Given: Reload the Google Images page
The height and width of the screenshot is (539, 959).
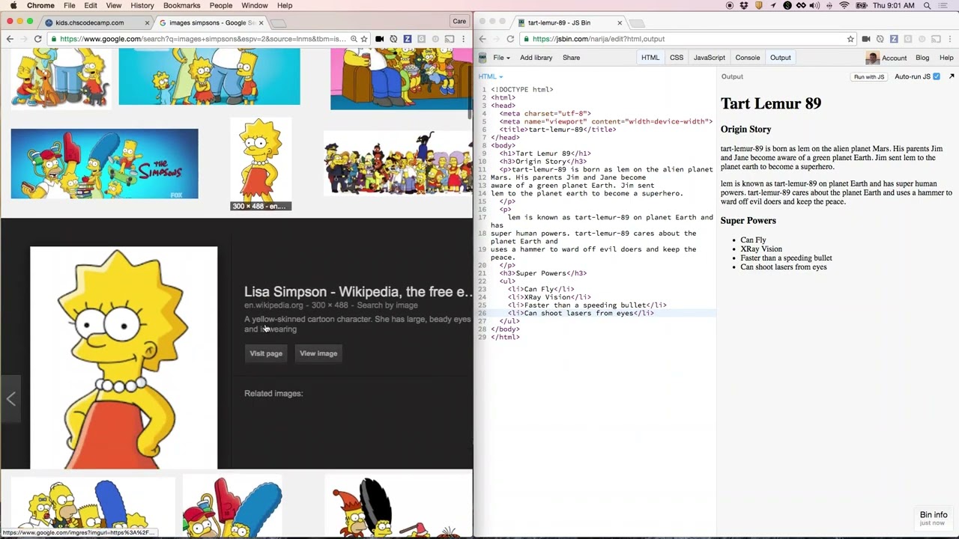Looking at the screenshot, I should [x=37, y=39].
